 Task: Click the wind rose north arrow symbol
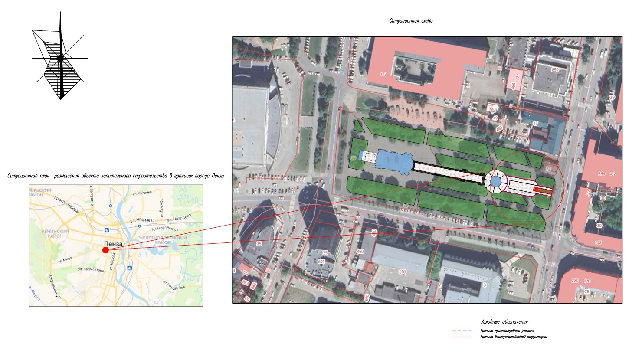point(61,59)
